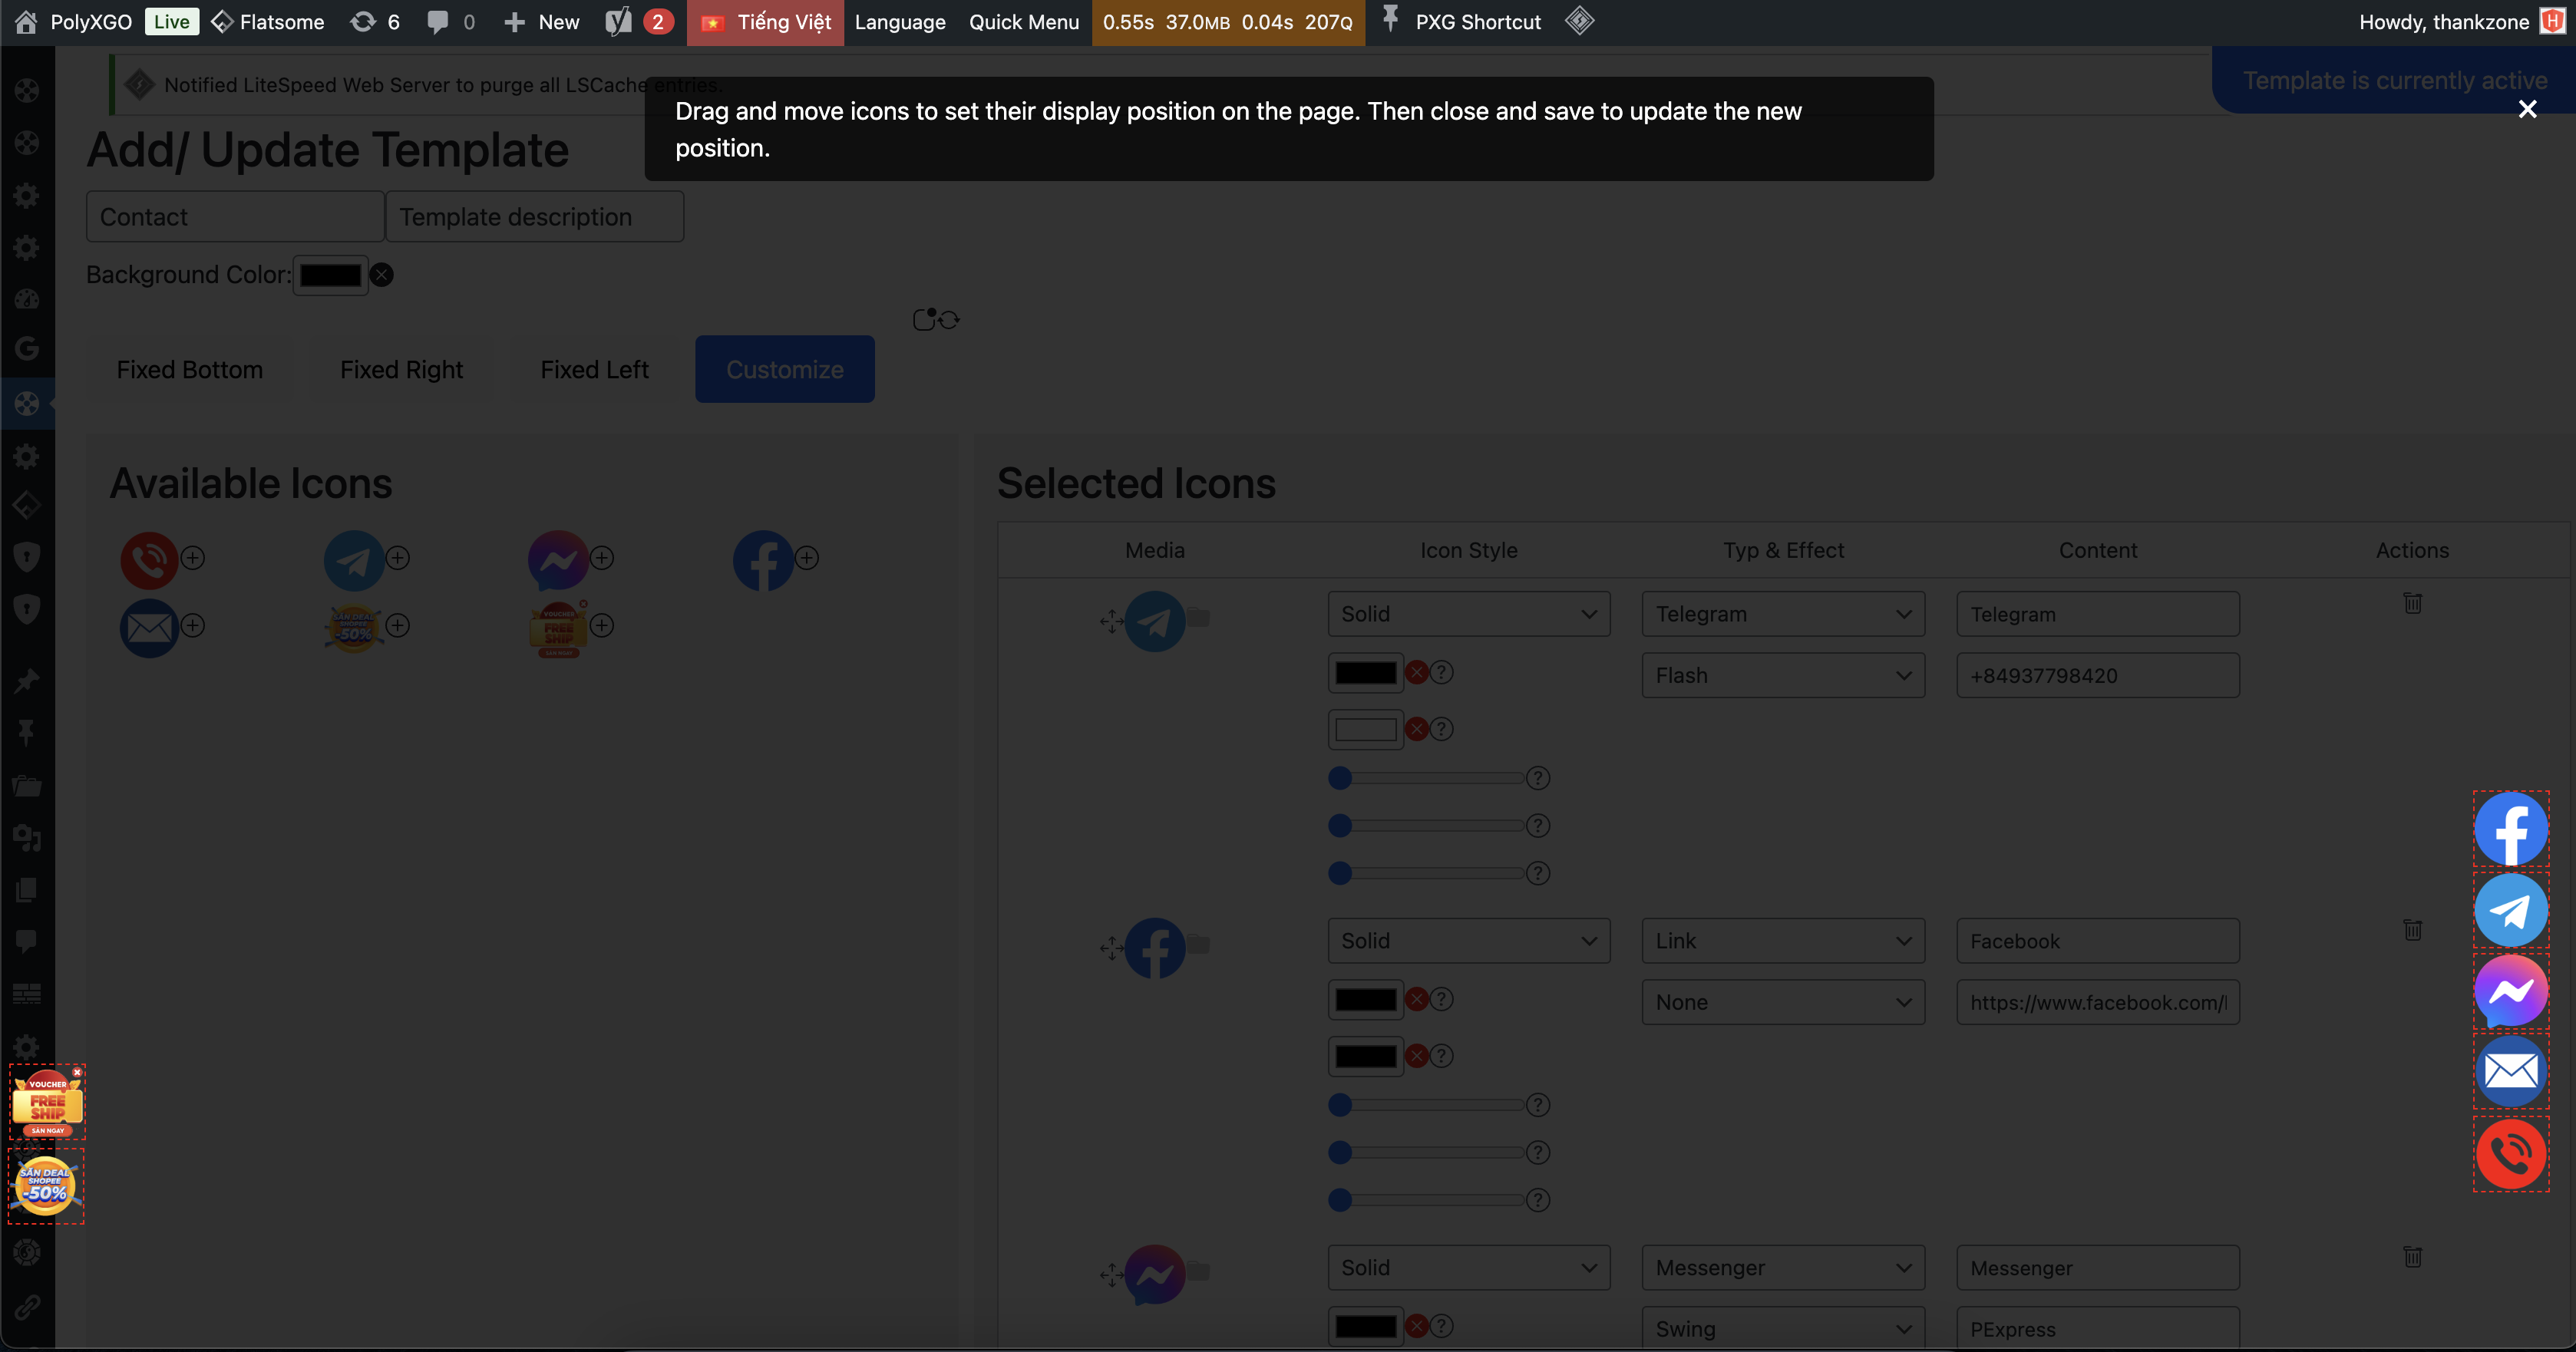
Task: Delete the Facebook row with its trash icon
Action: coord(2412,930)
